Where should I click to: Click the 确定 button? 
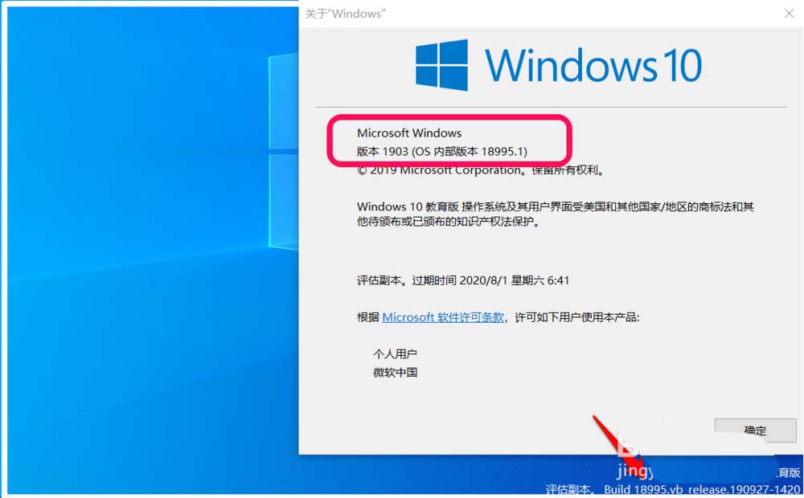(x=755, y=430)
